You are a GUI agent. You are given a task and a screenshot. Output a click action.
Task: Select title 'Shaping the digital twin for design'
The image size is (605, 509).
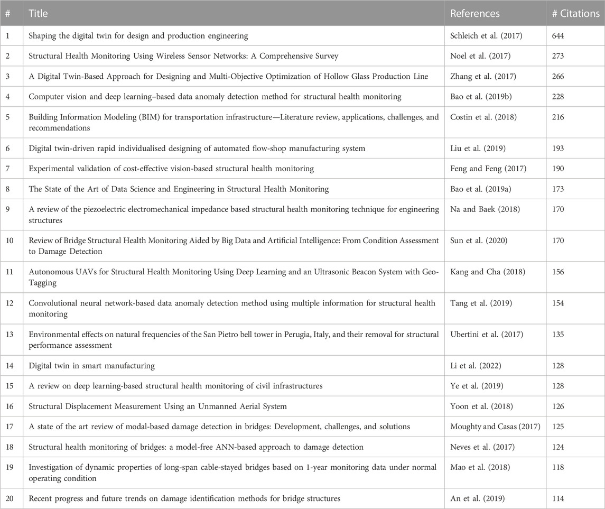138,36
